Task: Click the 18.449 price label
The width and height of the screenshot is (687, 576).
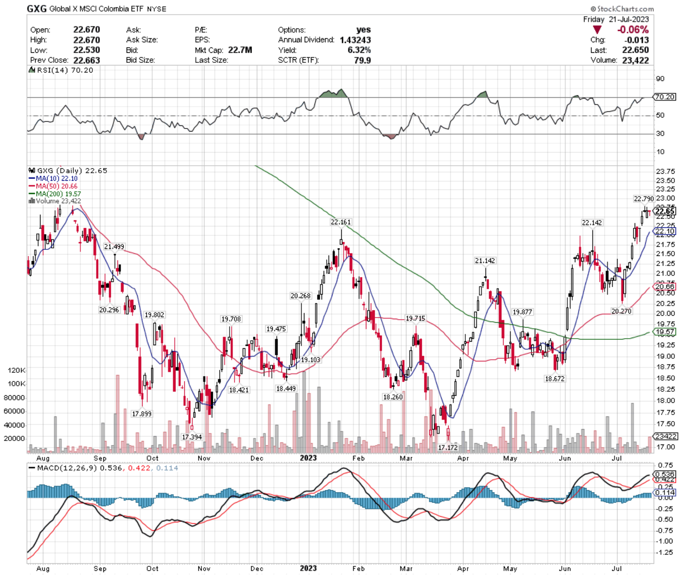Action: [286, 389]
